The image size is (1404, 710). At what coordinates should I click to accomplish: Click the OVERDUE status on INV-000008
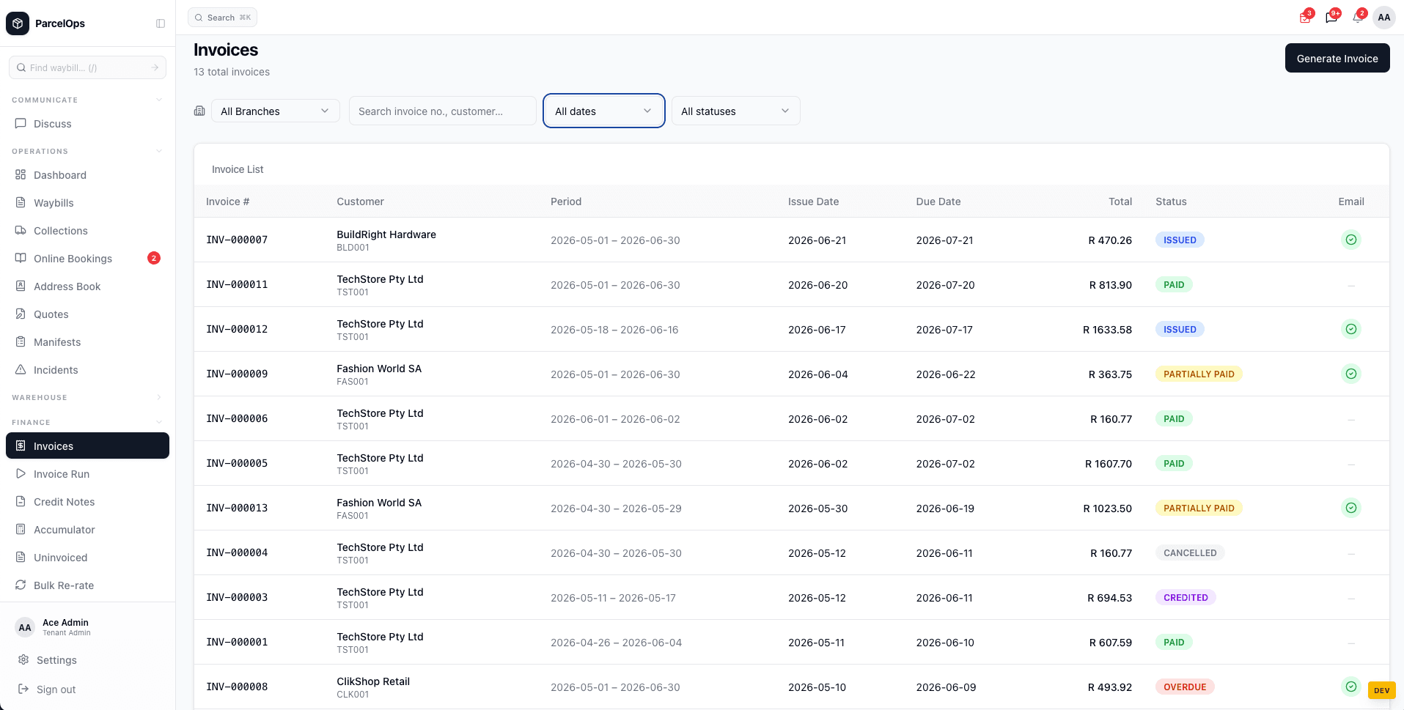(x=1185, y=687)
